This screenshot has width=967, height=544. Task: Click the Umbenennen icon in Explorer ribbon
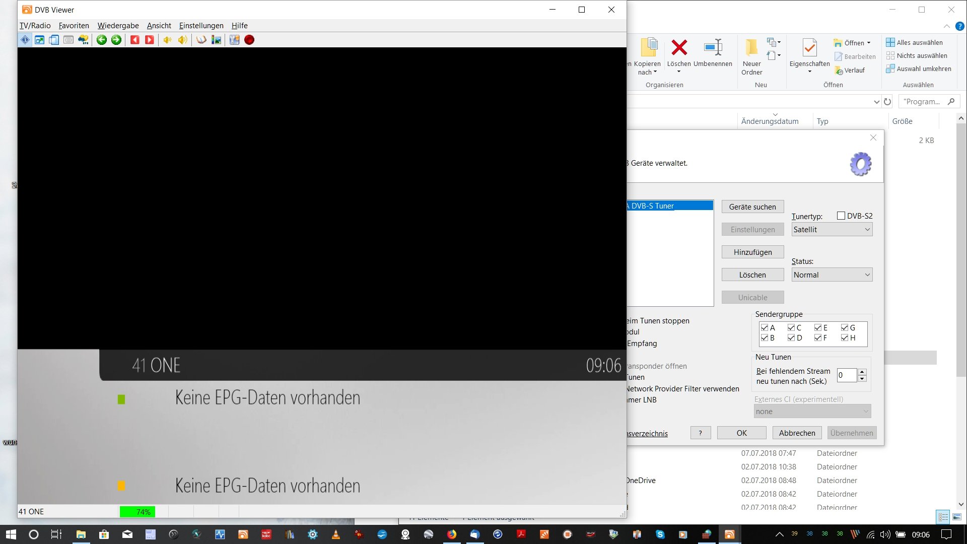[x=713, y=48]
